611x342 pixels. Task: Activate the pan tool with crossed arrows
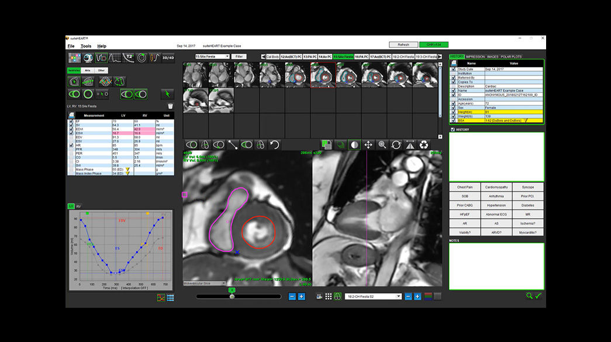point(369,144)
